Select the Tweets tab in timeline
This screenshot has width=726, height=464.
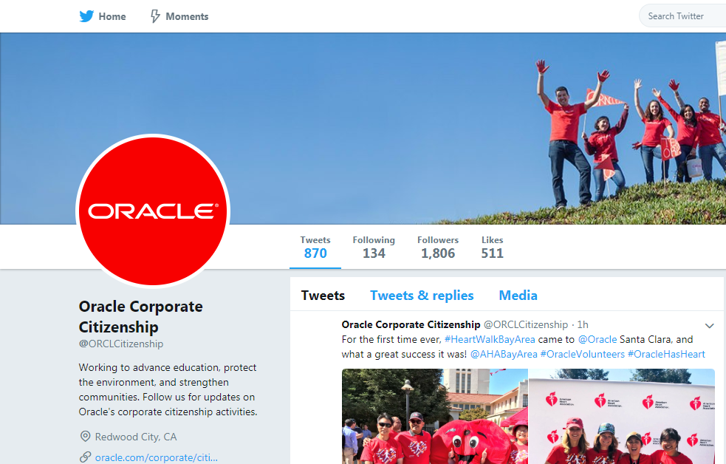point(323,295)
